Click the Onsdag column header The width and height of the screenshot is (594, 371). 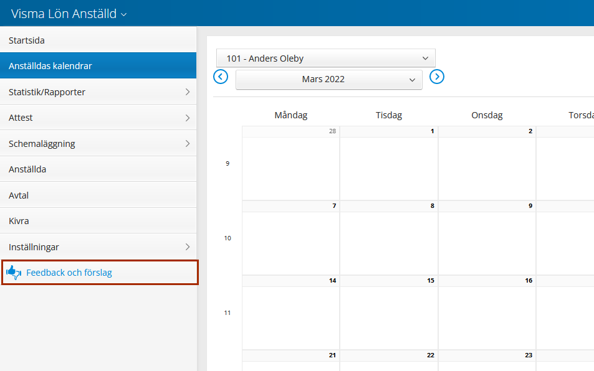tap(487, 115)
